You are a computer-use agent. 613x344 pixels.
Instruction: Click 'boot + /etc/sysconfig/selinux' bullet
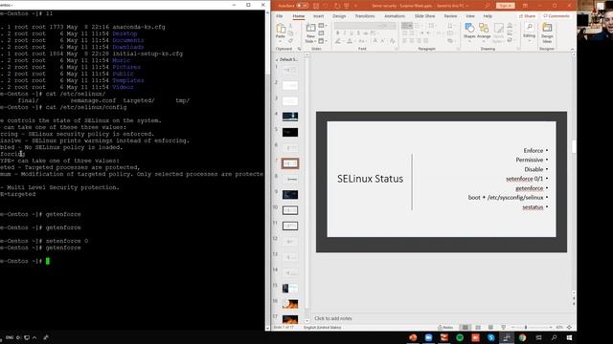point(506,198)
